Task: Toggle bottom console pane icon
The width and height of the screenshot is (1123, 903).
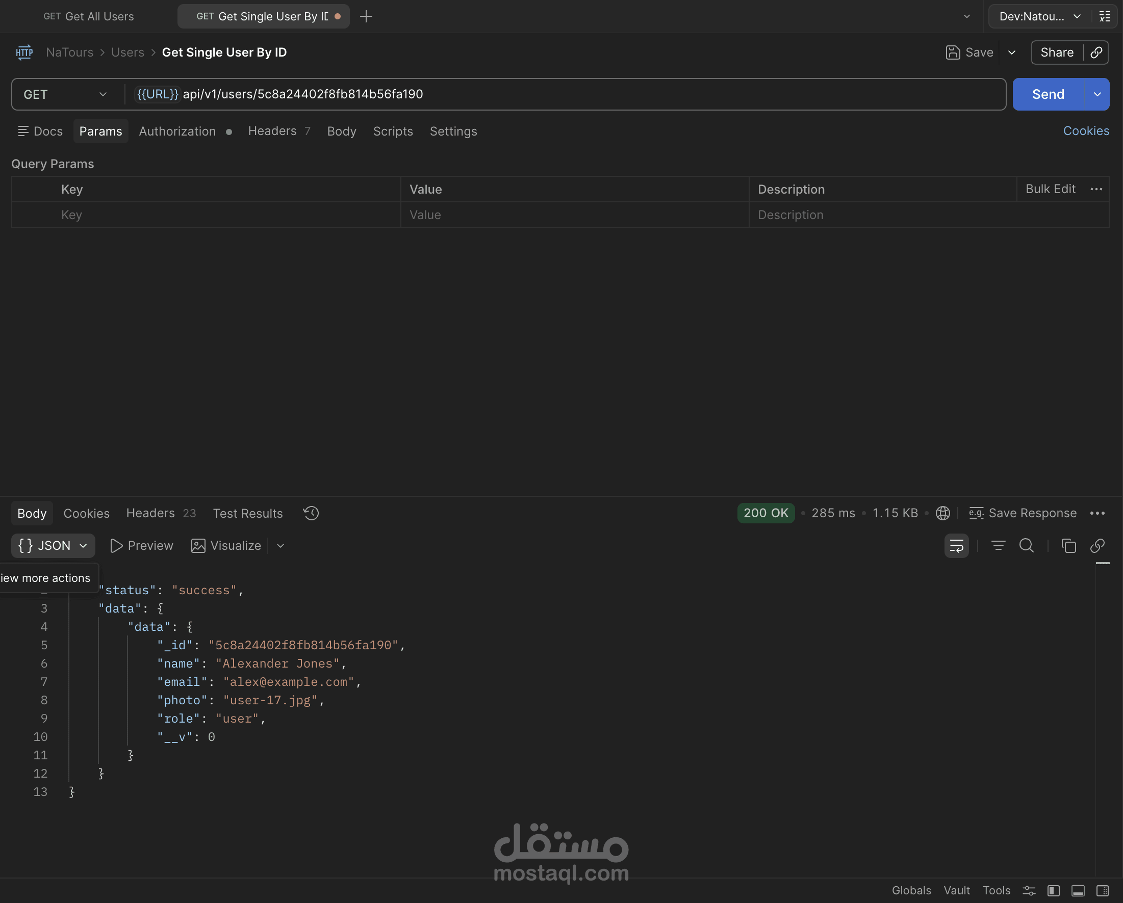Action: (x=1078, y=890)
